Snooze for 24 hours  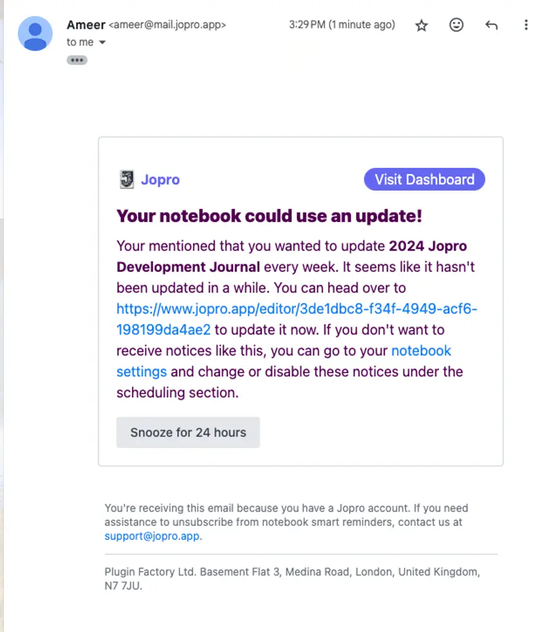(x=188, y=433)
